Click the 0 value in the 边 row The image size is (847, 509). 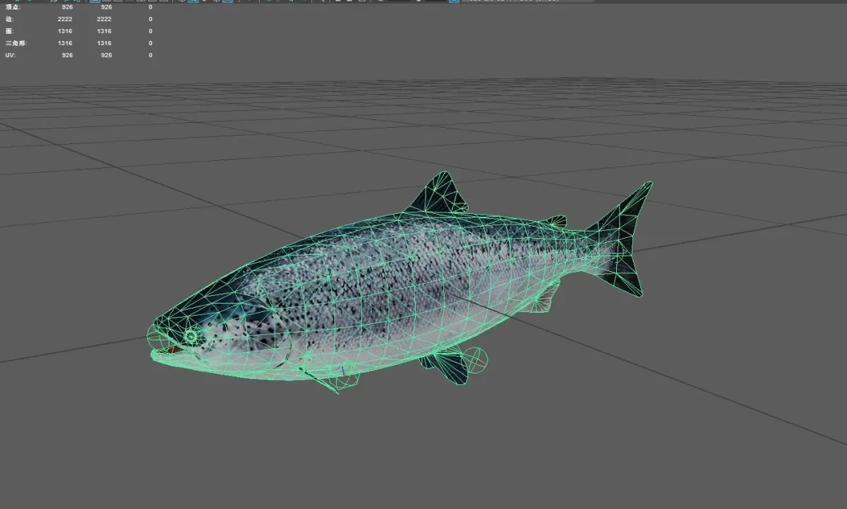tap(150, 19)
